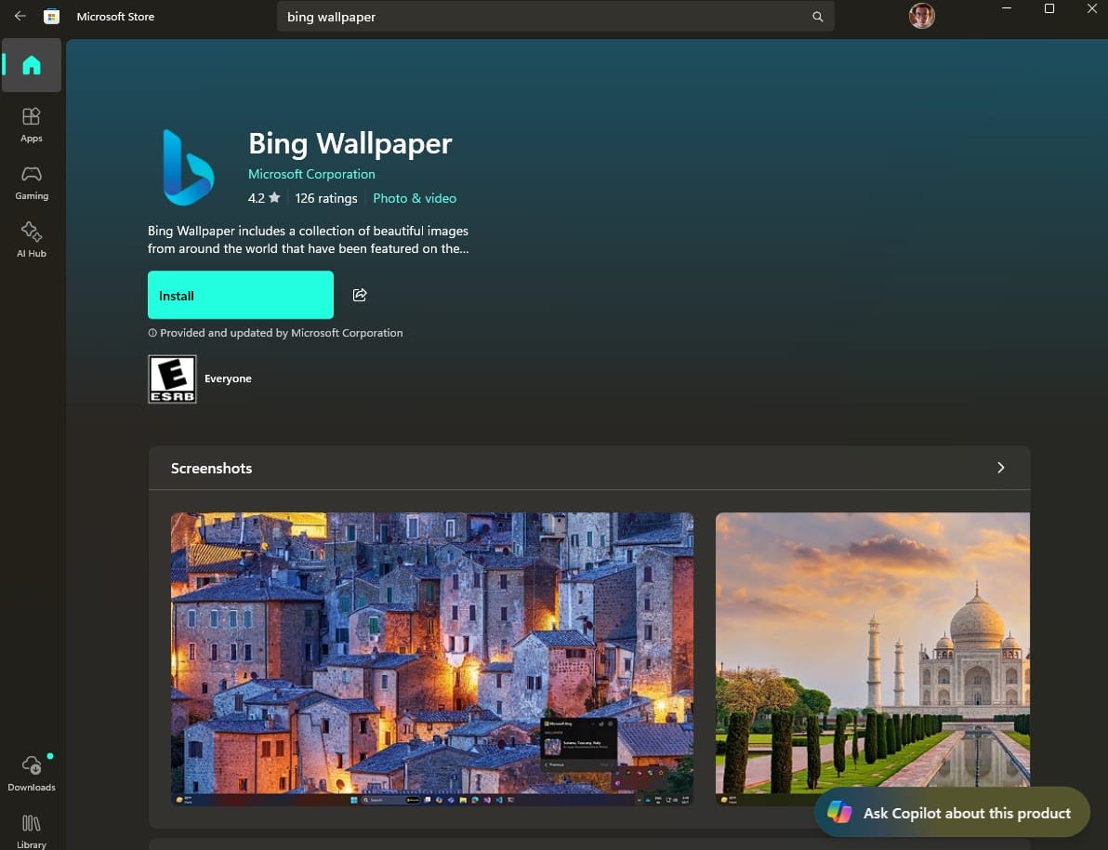Click the Copilot logo icon
The image size is (1108, 850).
point(839,813)
